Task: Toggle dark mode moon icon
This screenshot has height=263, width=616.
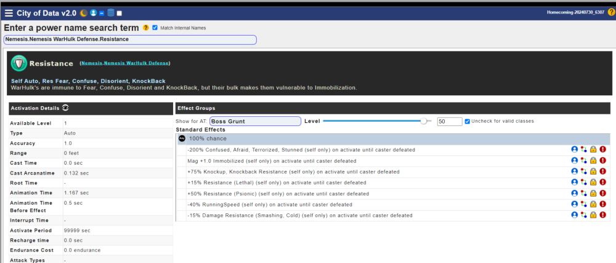Action: (84, 13)
